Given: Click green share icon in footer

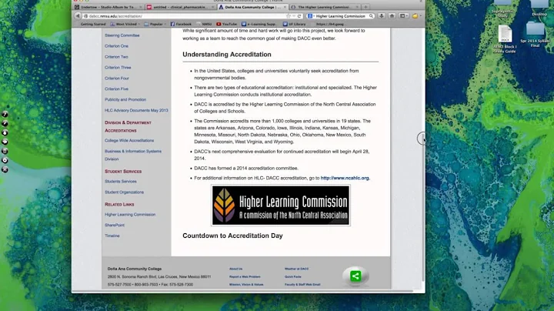Looking at the screenshot, I should 355,276.
